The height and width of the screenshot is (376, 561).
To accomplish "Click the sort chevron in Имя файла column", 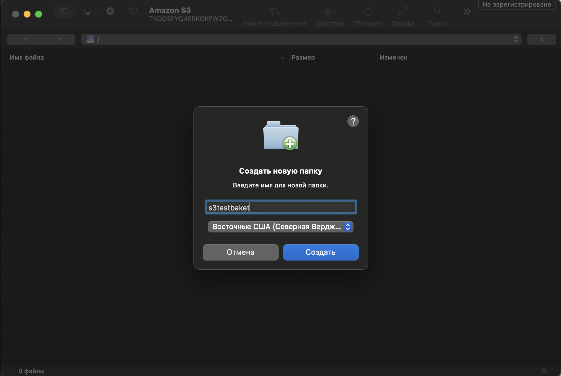I will click(x=283, y=58).
